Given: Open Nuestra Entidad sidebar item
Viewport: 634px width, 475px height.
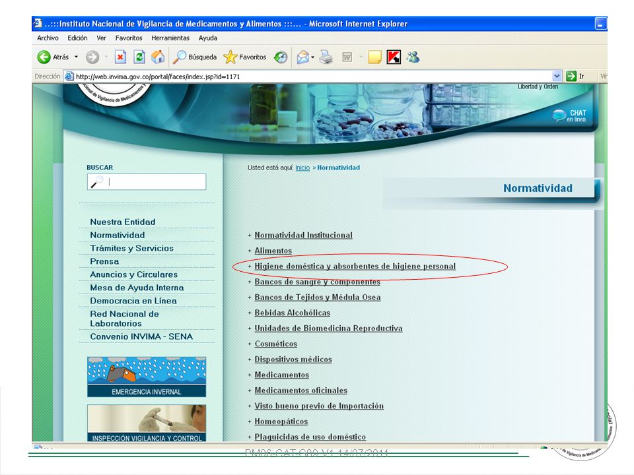Looking at the screenshot, I should tap(123, 222).
